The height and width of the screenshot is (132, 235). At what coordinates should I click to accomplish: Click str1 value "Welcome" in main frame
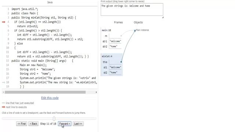[115, 41]
